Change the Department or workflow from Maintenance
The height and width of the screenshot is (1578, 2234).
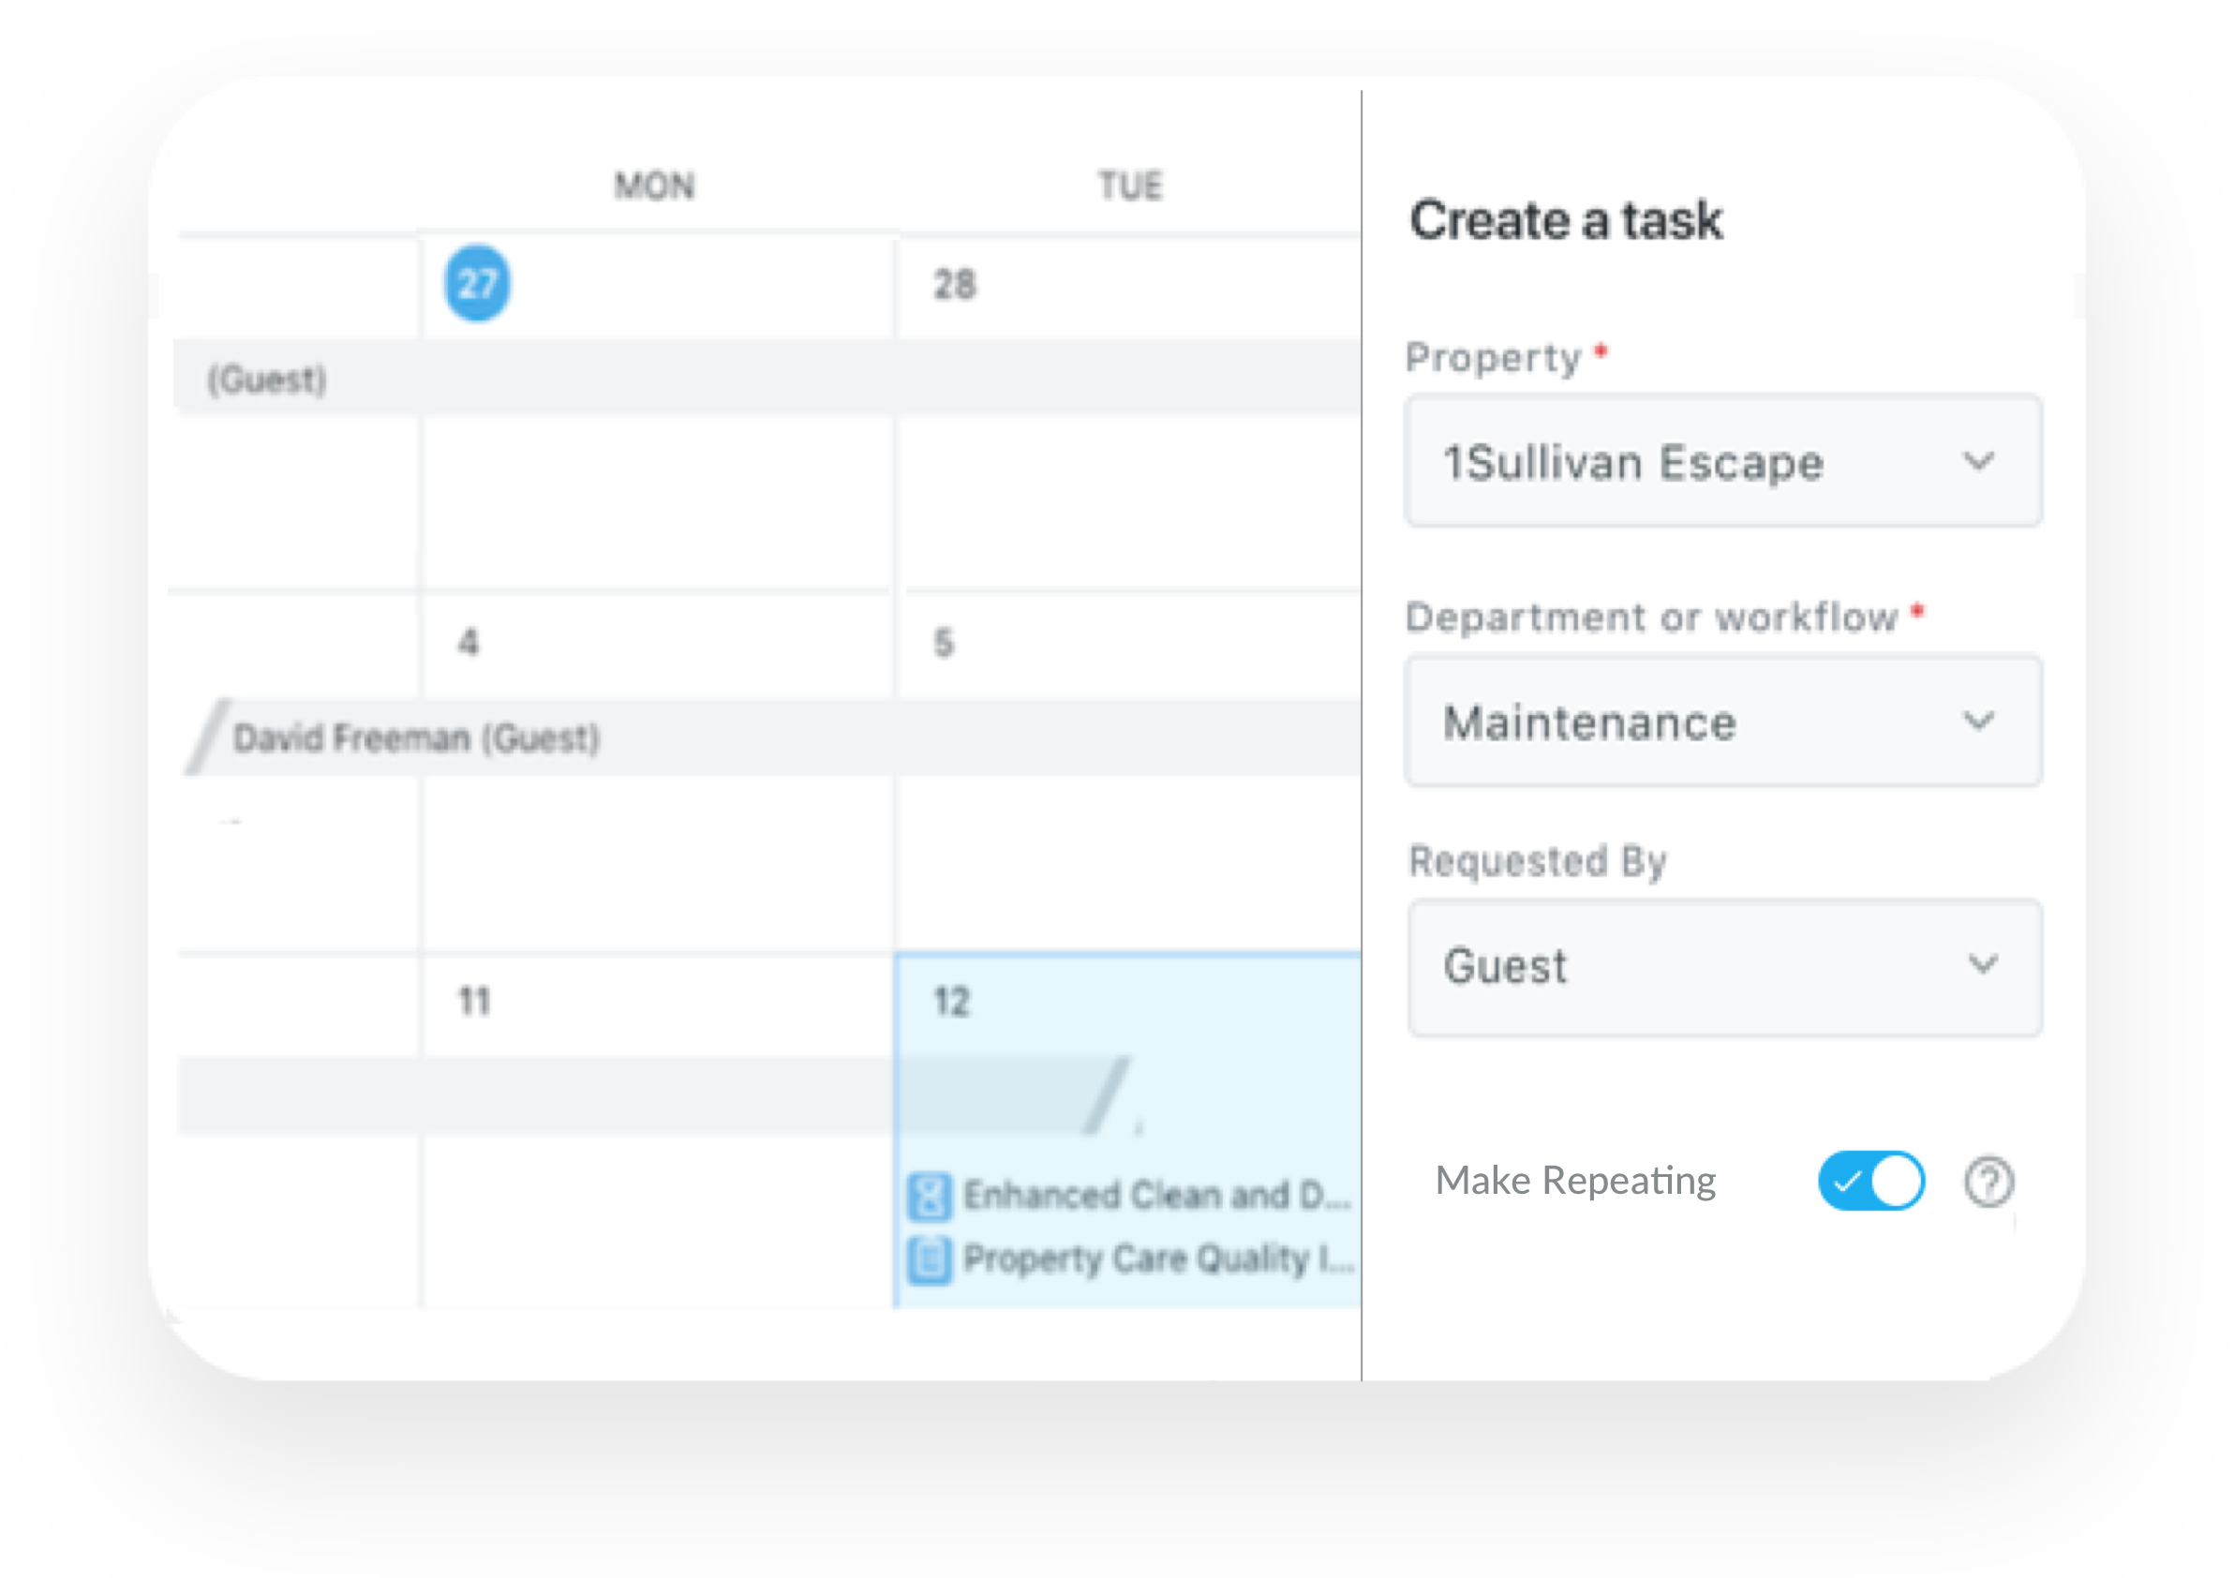coord(1722,721)
